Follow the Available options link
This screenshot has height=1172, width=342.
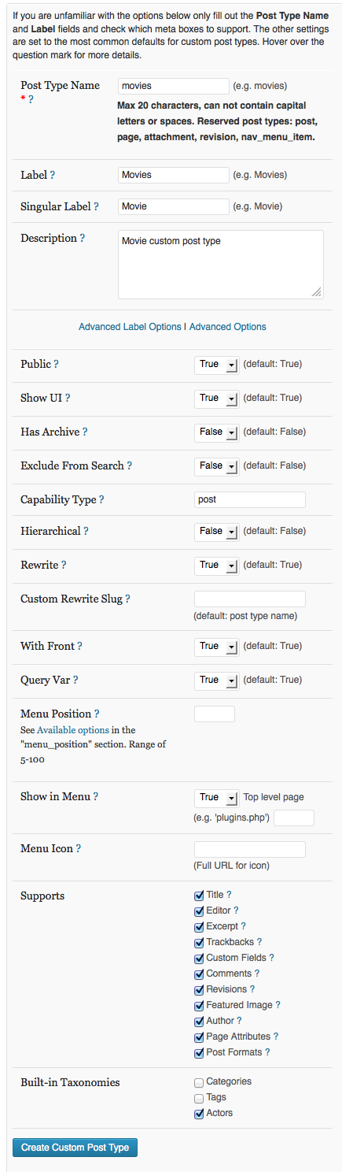73,730
